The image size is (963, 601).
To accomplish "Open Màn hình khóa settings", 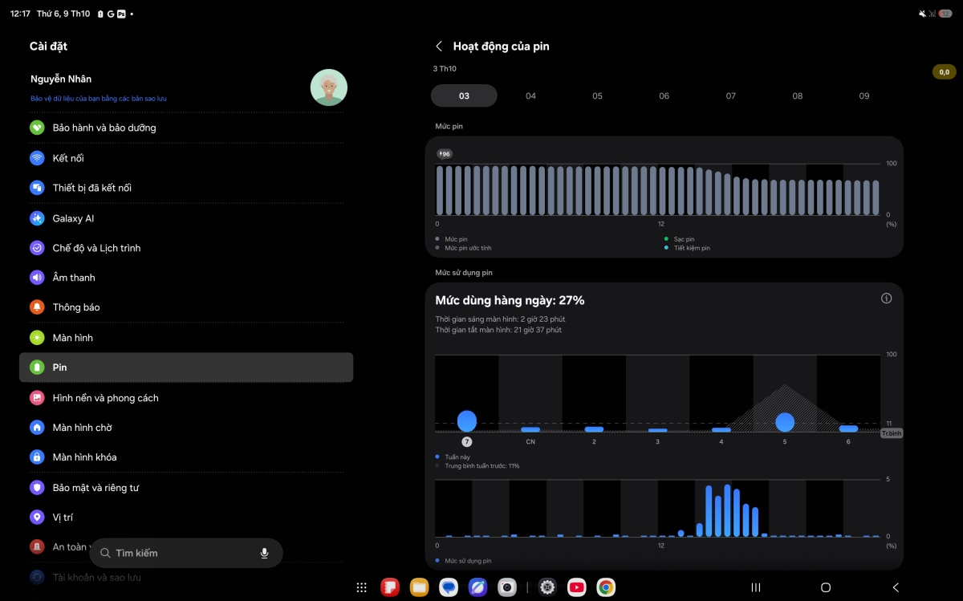I will point(186,457).
